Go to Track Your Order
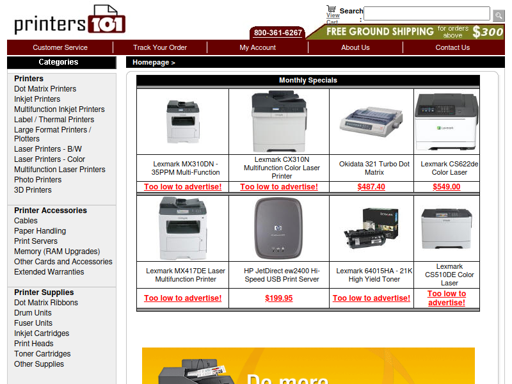This screenshot has width=512, height=384. 160,47
